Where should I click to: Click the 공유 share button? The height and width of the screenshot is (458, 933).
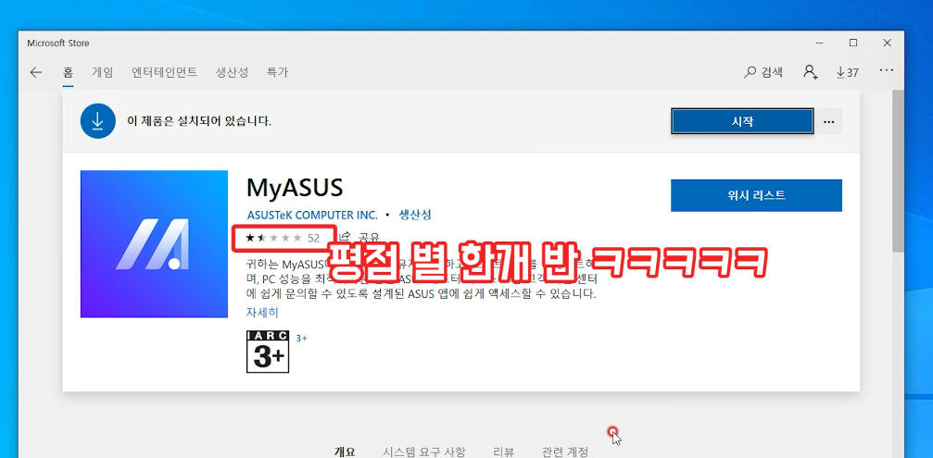(x=359, y=237)
